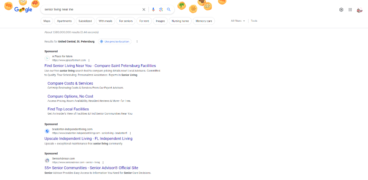Click the target icon in Use precise location

[x=101, y=41]
